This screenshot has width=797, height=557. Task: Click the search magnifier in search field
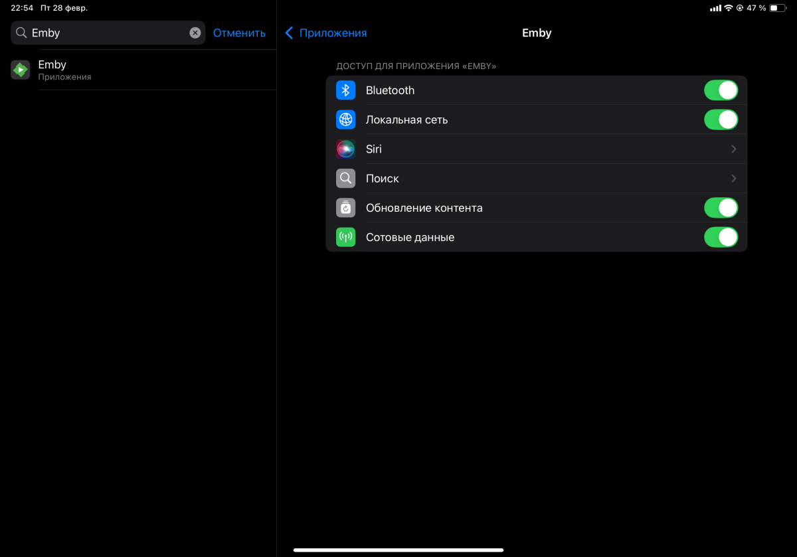click(21, 33)
